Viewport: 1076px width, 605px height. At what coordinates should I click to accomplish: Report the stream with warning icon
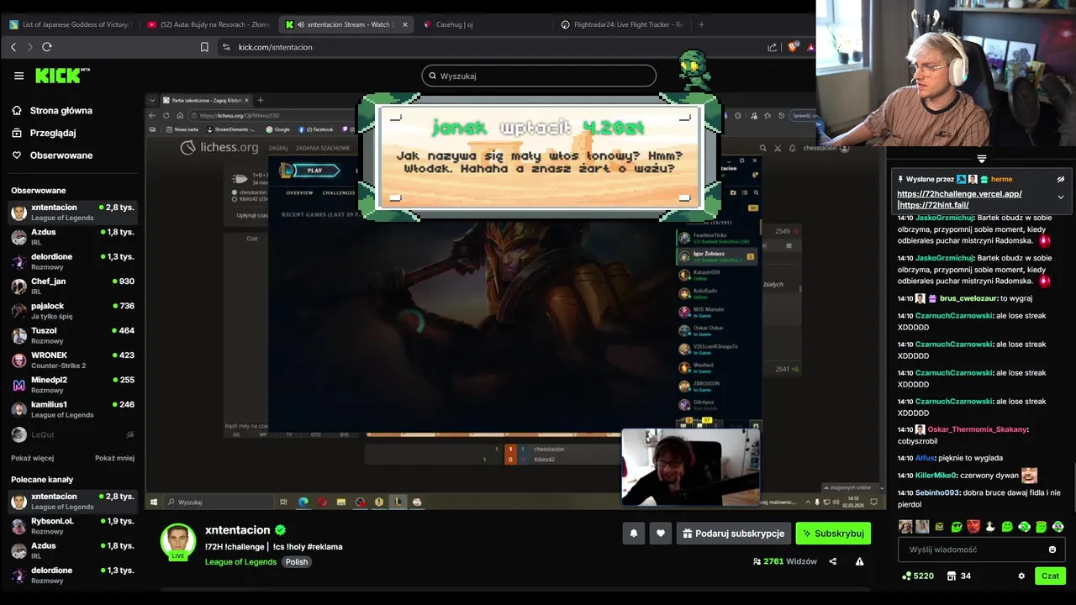(x=859, y=561)
